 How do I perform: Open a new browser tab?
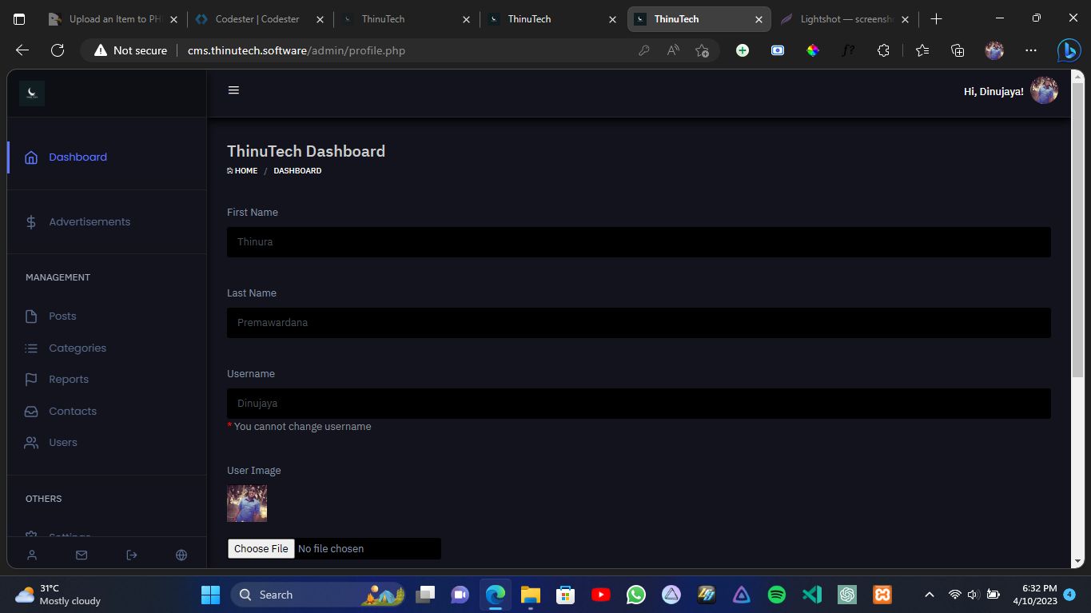tap(936, 19)
